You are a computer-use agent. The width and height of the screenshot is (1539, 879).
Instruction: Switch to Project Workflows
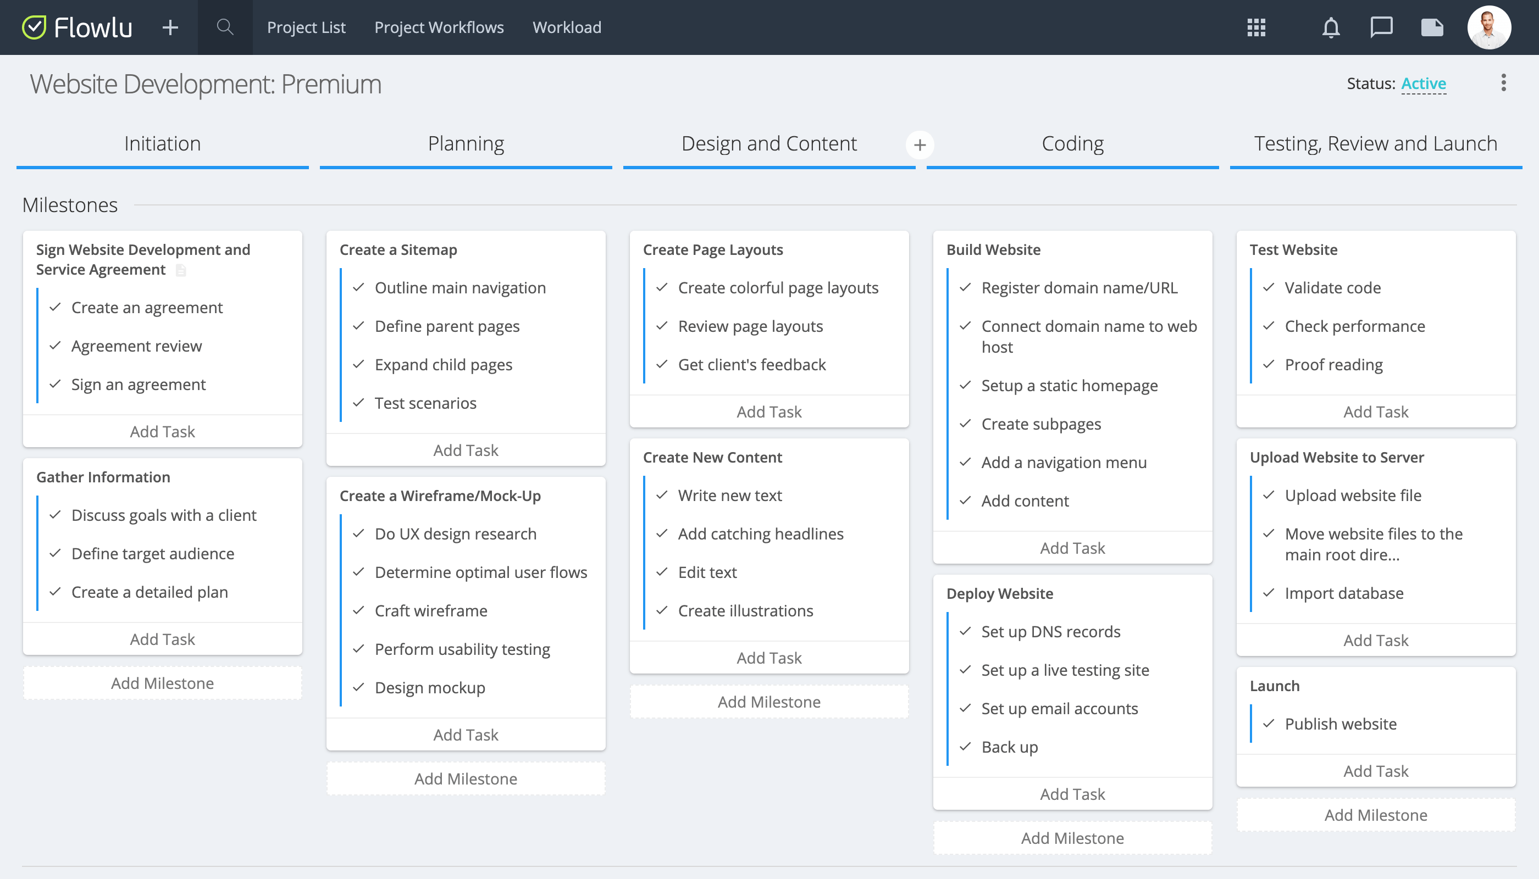[x=439, y=27]
